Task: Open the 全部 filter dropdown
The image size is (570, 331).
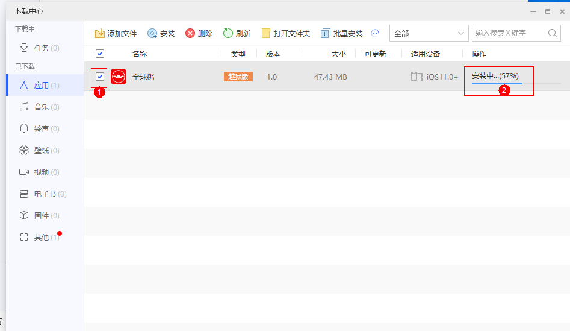Action: pos(429,33)
